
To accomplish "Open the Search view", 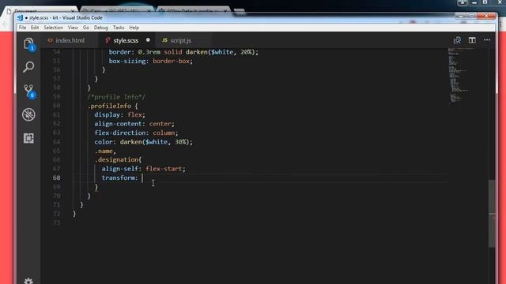I will (x=28, y=67).
